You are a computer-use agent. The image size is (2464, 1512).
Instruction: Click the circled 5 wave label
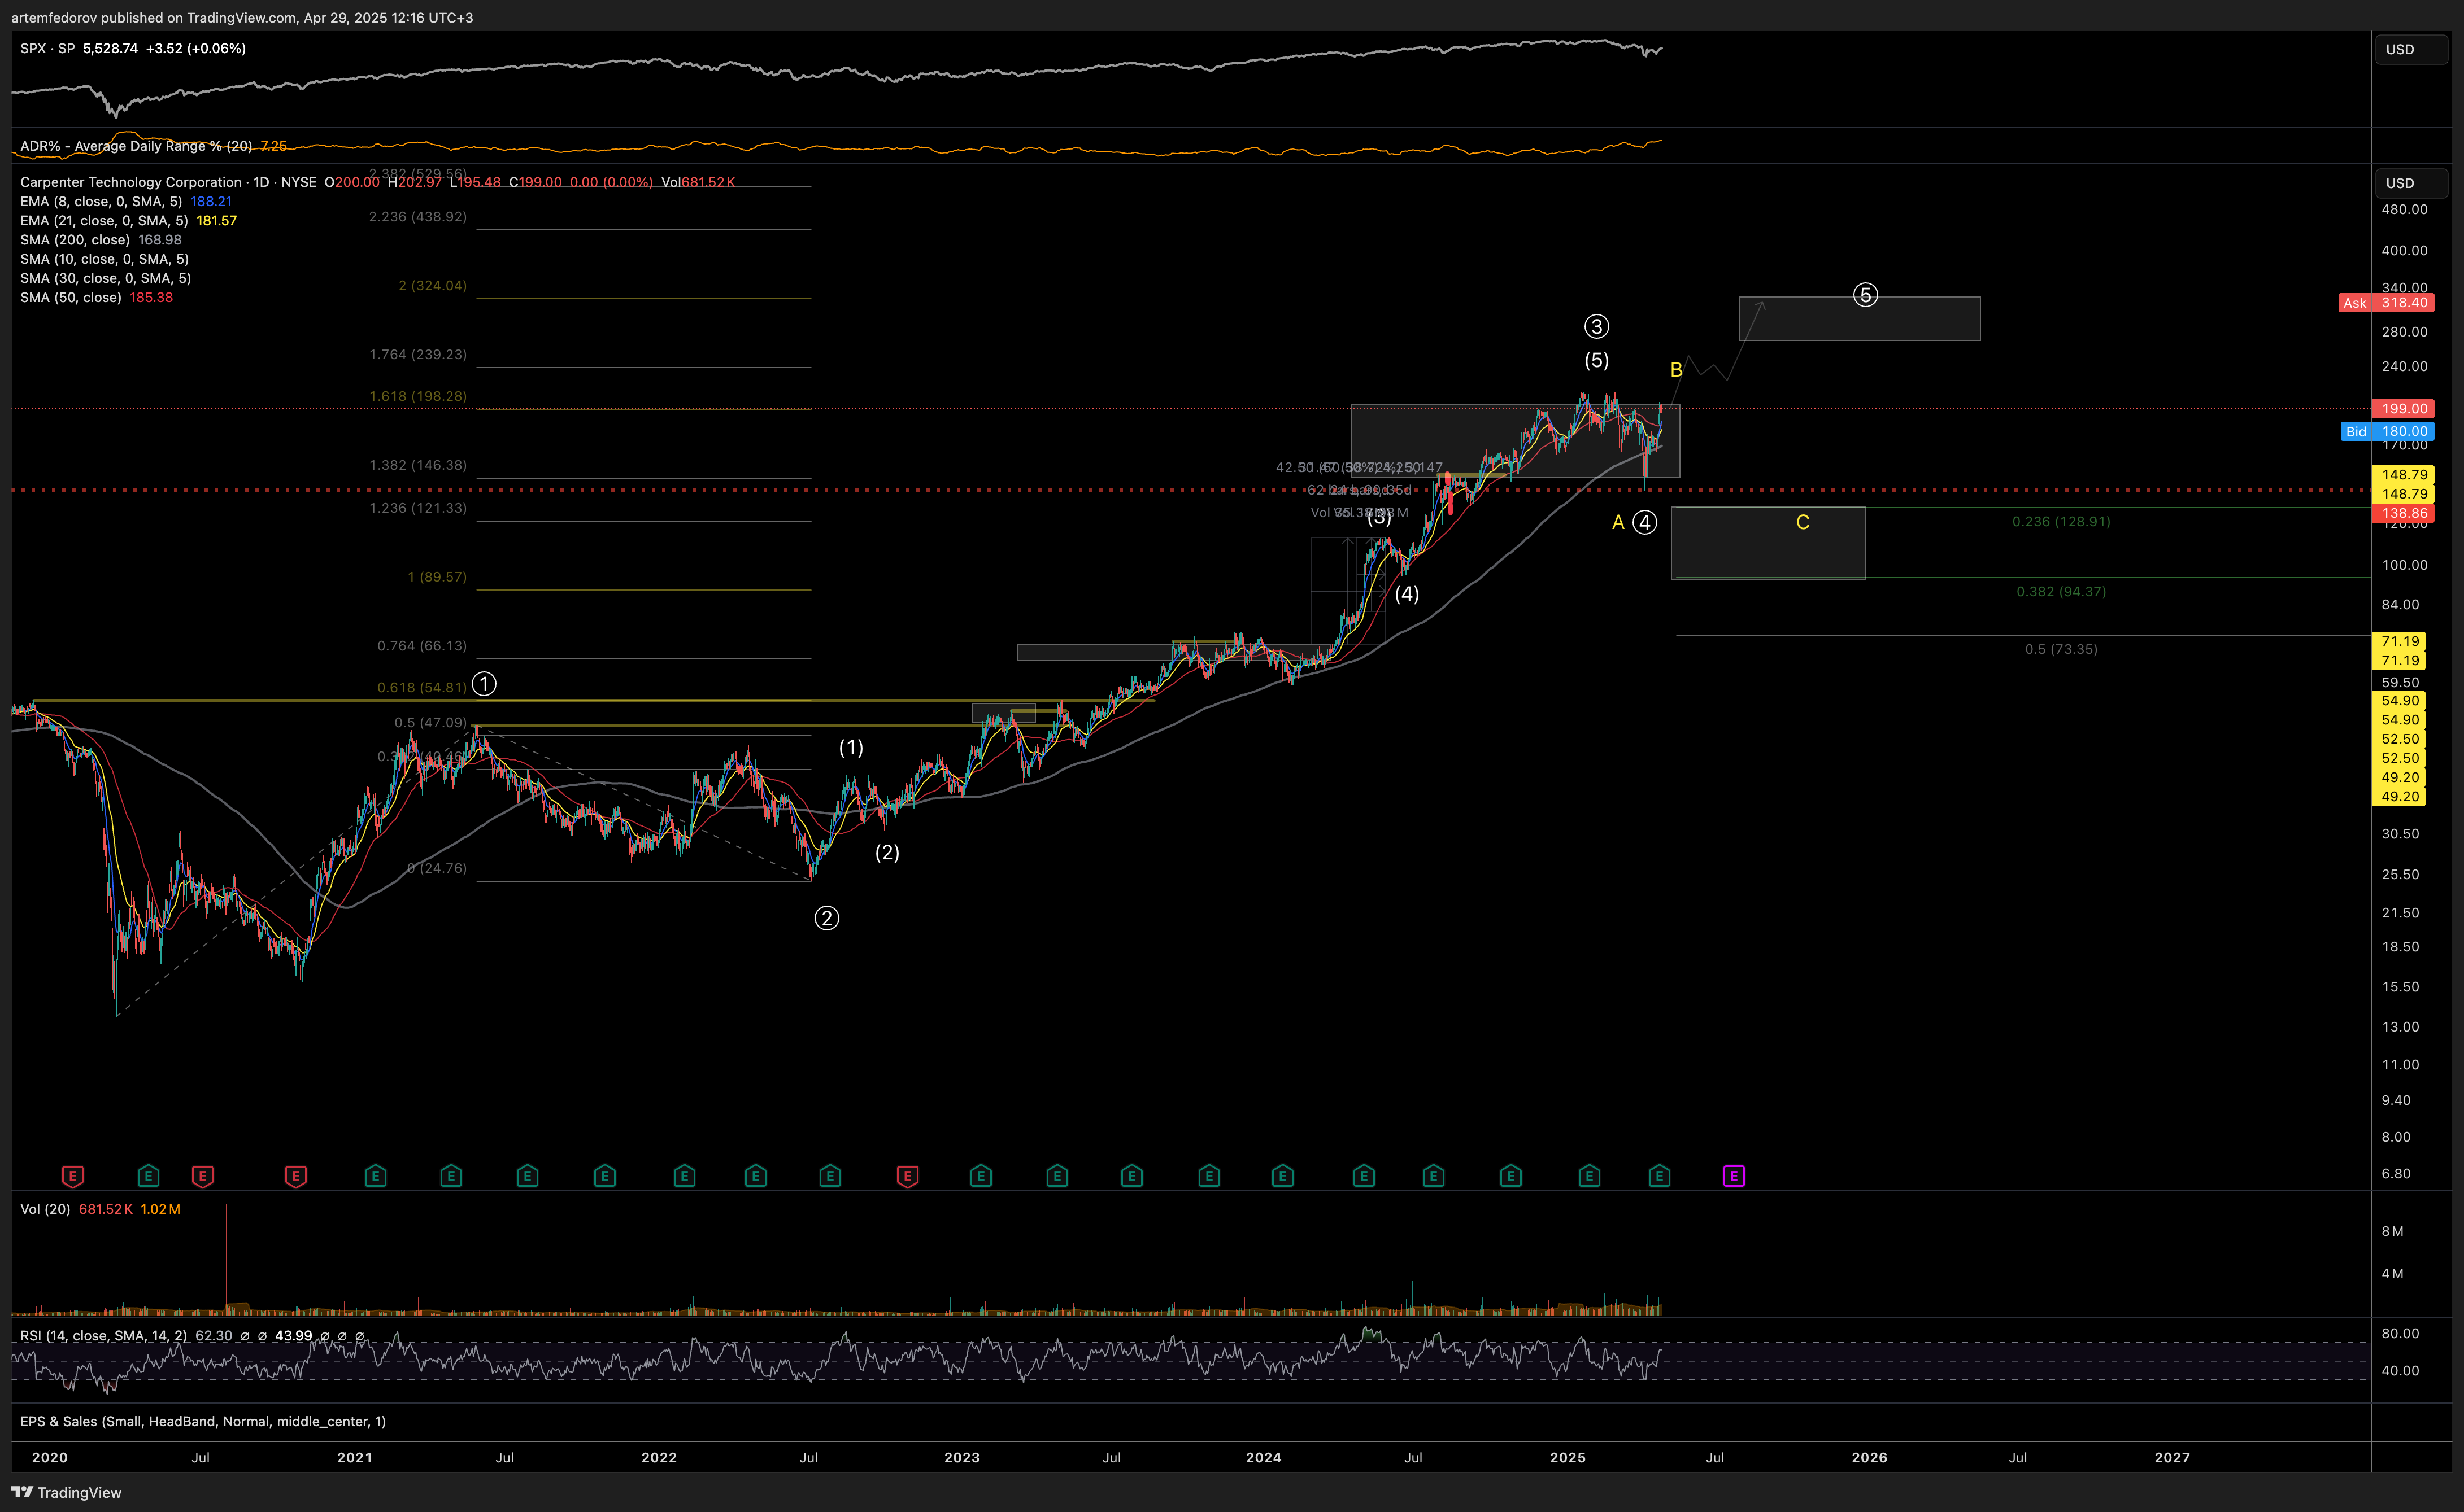pos(1865,295)
